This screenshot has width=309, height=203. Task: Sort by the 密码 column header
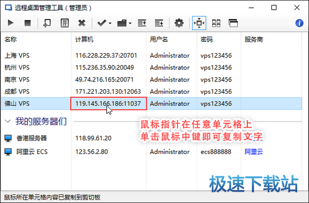coord(207,40)
